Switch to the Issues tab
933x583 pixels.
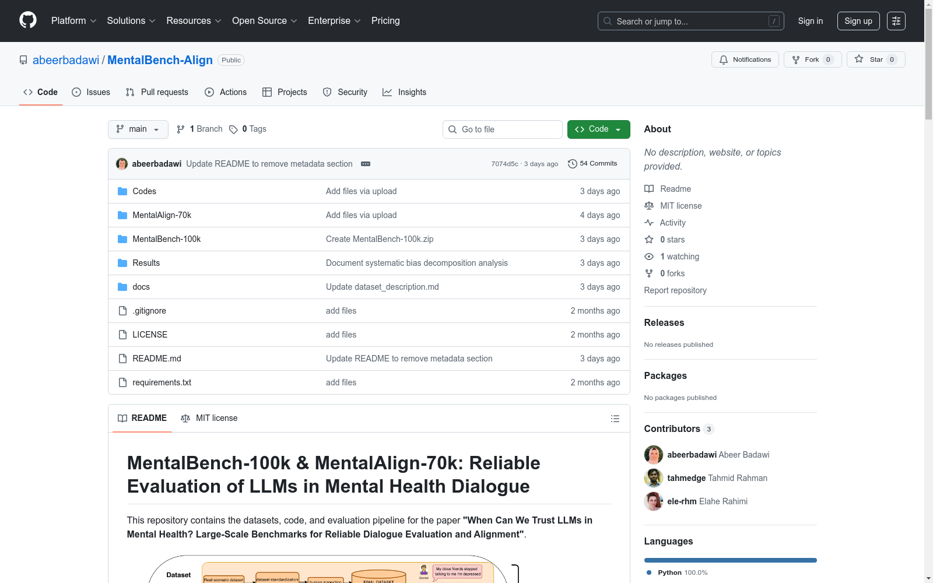pos(91,92)
